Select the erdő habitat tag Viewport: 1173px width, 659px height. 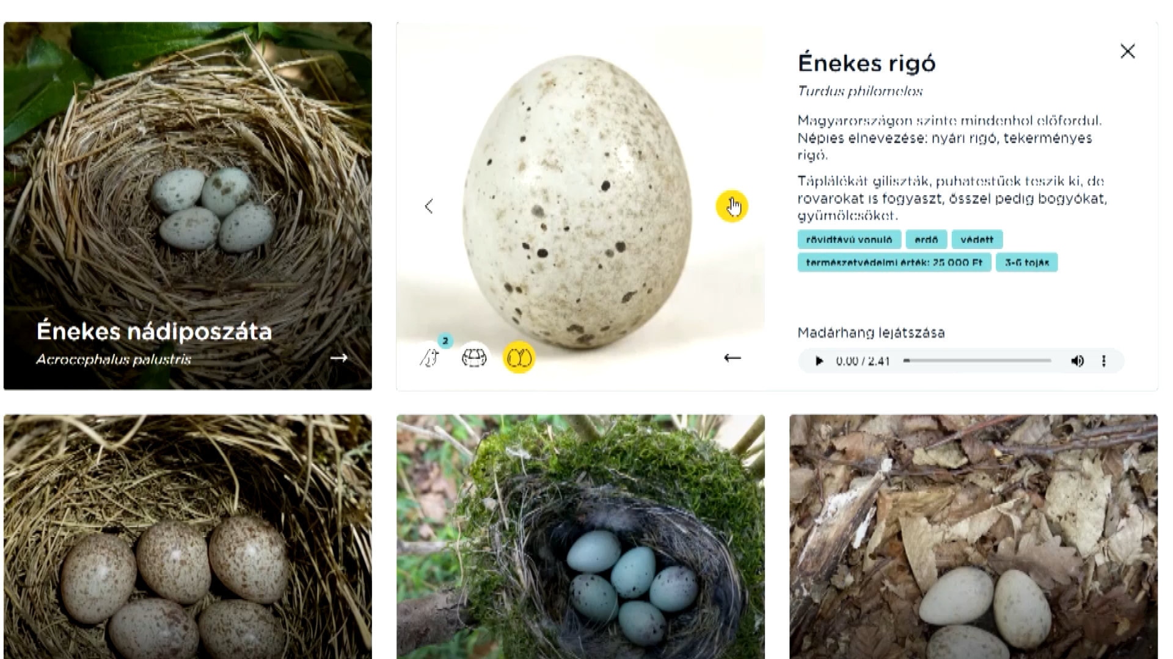click(926, 240)
